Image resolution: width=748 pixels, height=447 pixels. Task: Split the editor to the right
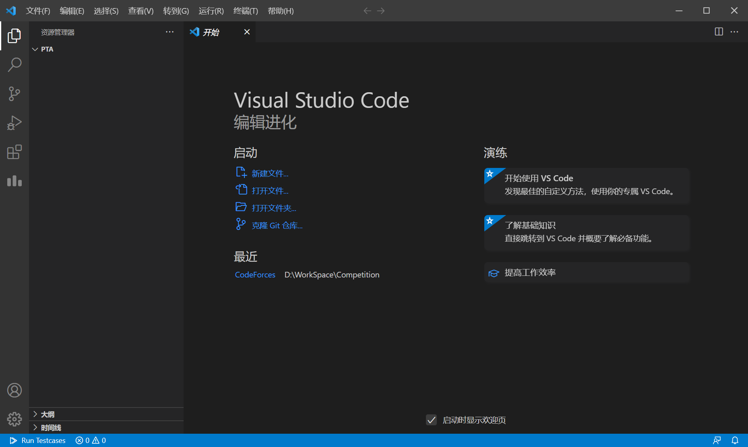tap(719, 32)
